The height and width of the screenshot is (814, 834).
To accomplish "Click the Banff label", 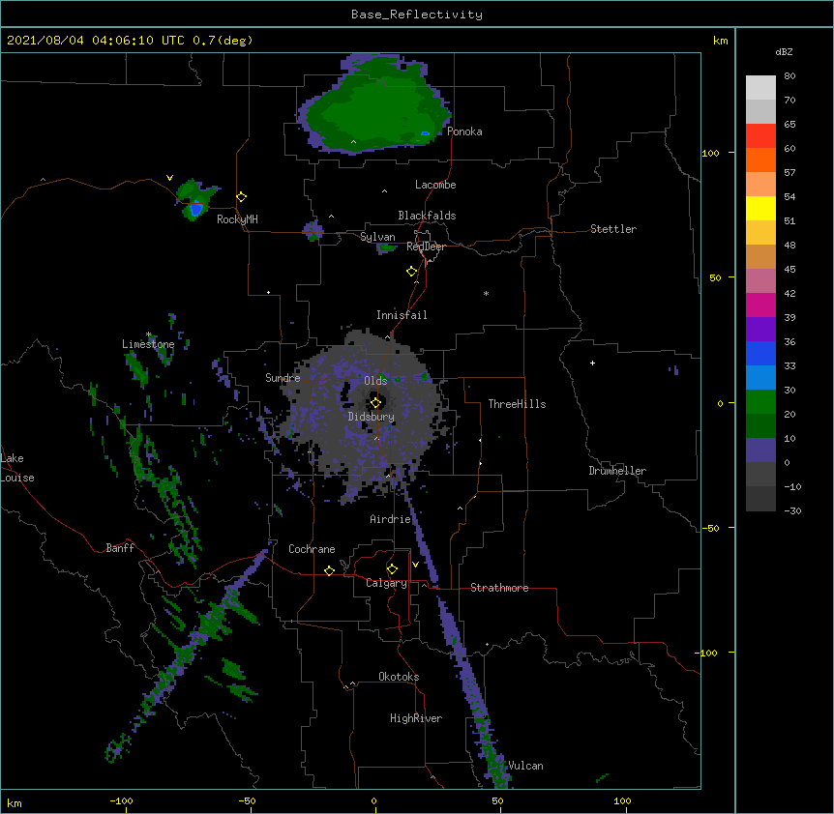I will pos(120,548).
